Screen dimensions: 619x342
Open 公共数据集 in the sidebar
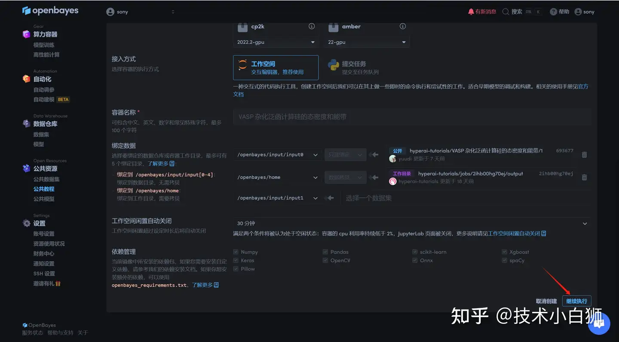46,179
